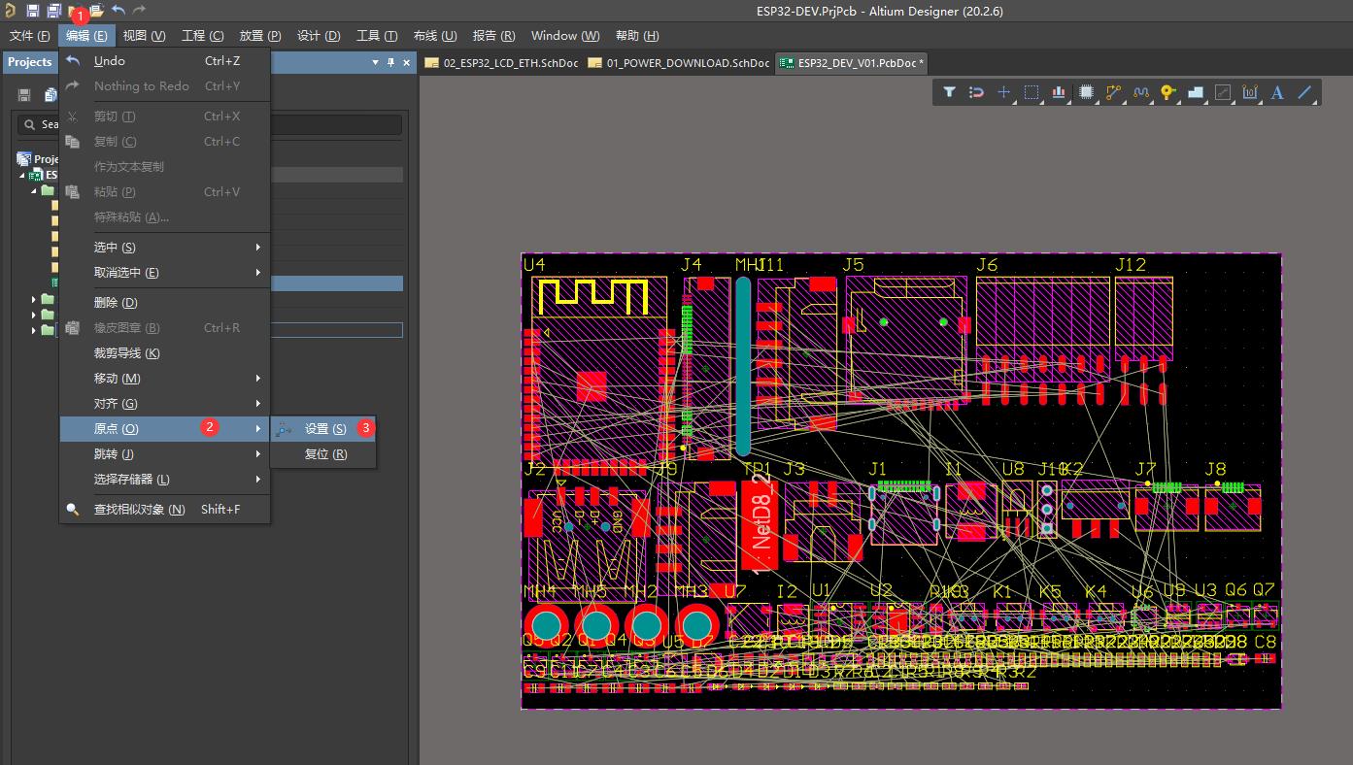Image resolution: width=1353 pixels, height=765 pixels.
Task: Open the 视图 (V) menu
Action: pyautogui.click(x=144, y=36)
